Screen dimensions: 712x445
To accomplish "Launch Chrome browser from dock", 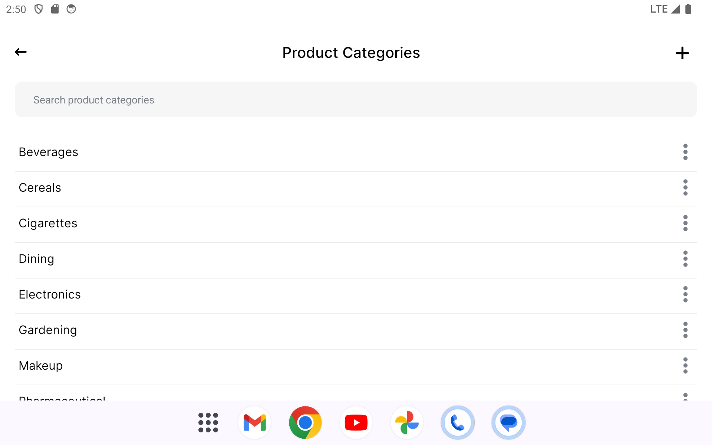I will tap(305, 422).
